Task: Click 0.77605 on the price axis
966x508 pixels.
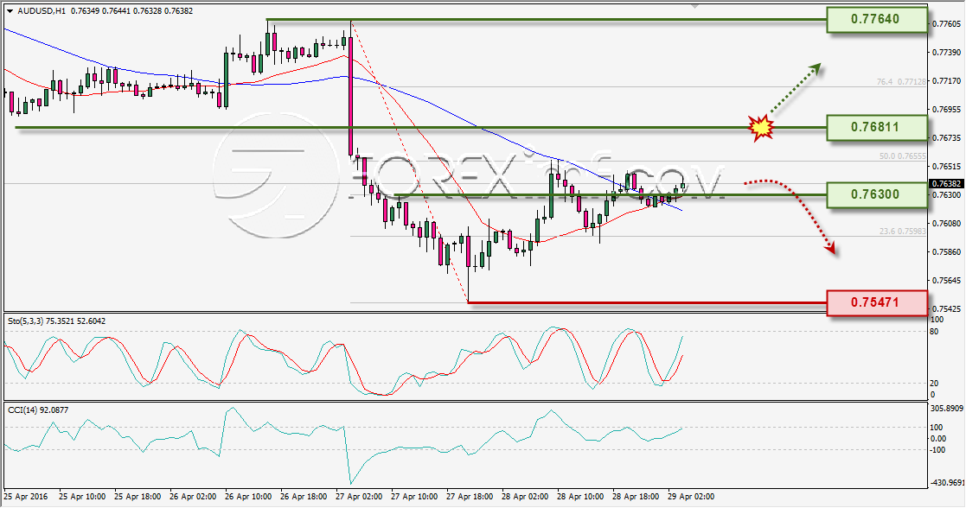Action: [947, 24]
